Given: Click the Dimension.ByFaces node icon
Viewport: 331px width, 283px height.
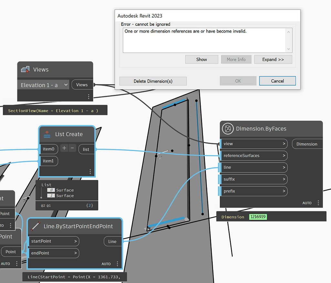Looking at the screenshot, I should (228, 128).
